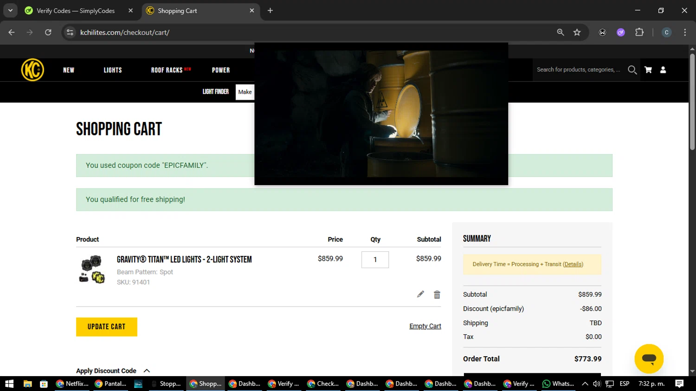The image size is (696, 391).
Task: Close the Verify Codes SimplyCodes tab
Action: coord(131,11)
